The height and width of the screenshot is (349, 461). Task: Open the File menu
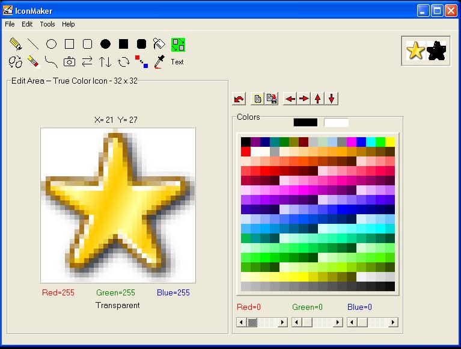point(10,24)
